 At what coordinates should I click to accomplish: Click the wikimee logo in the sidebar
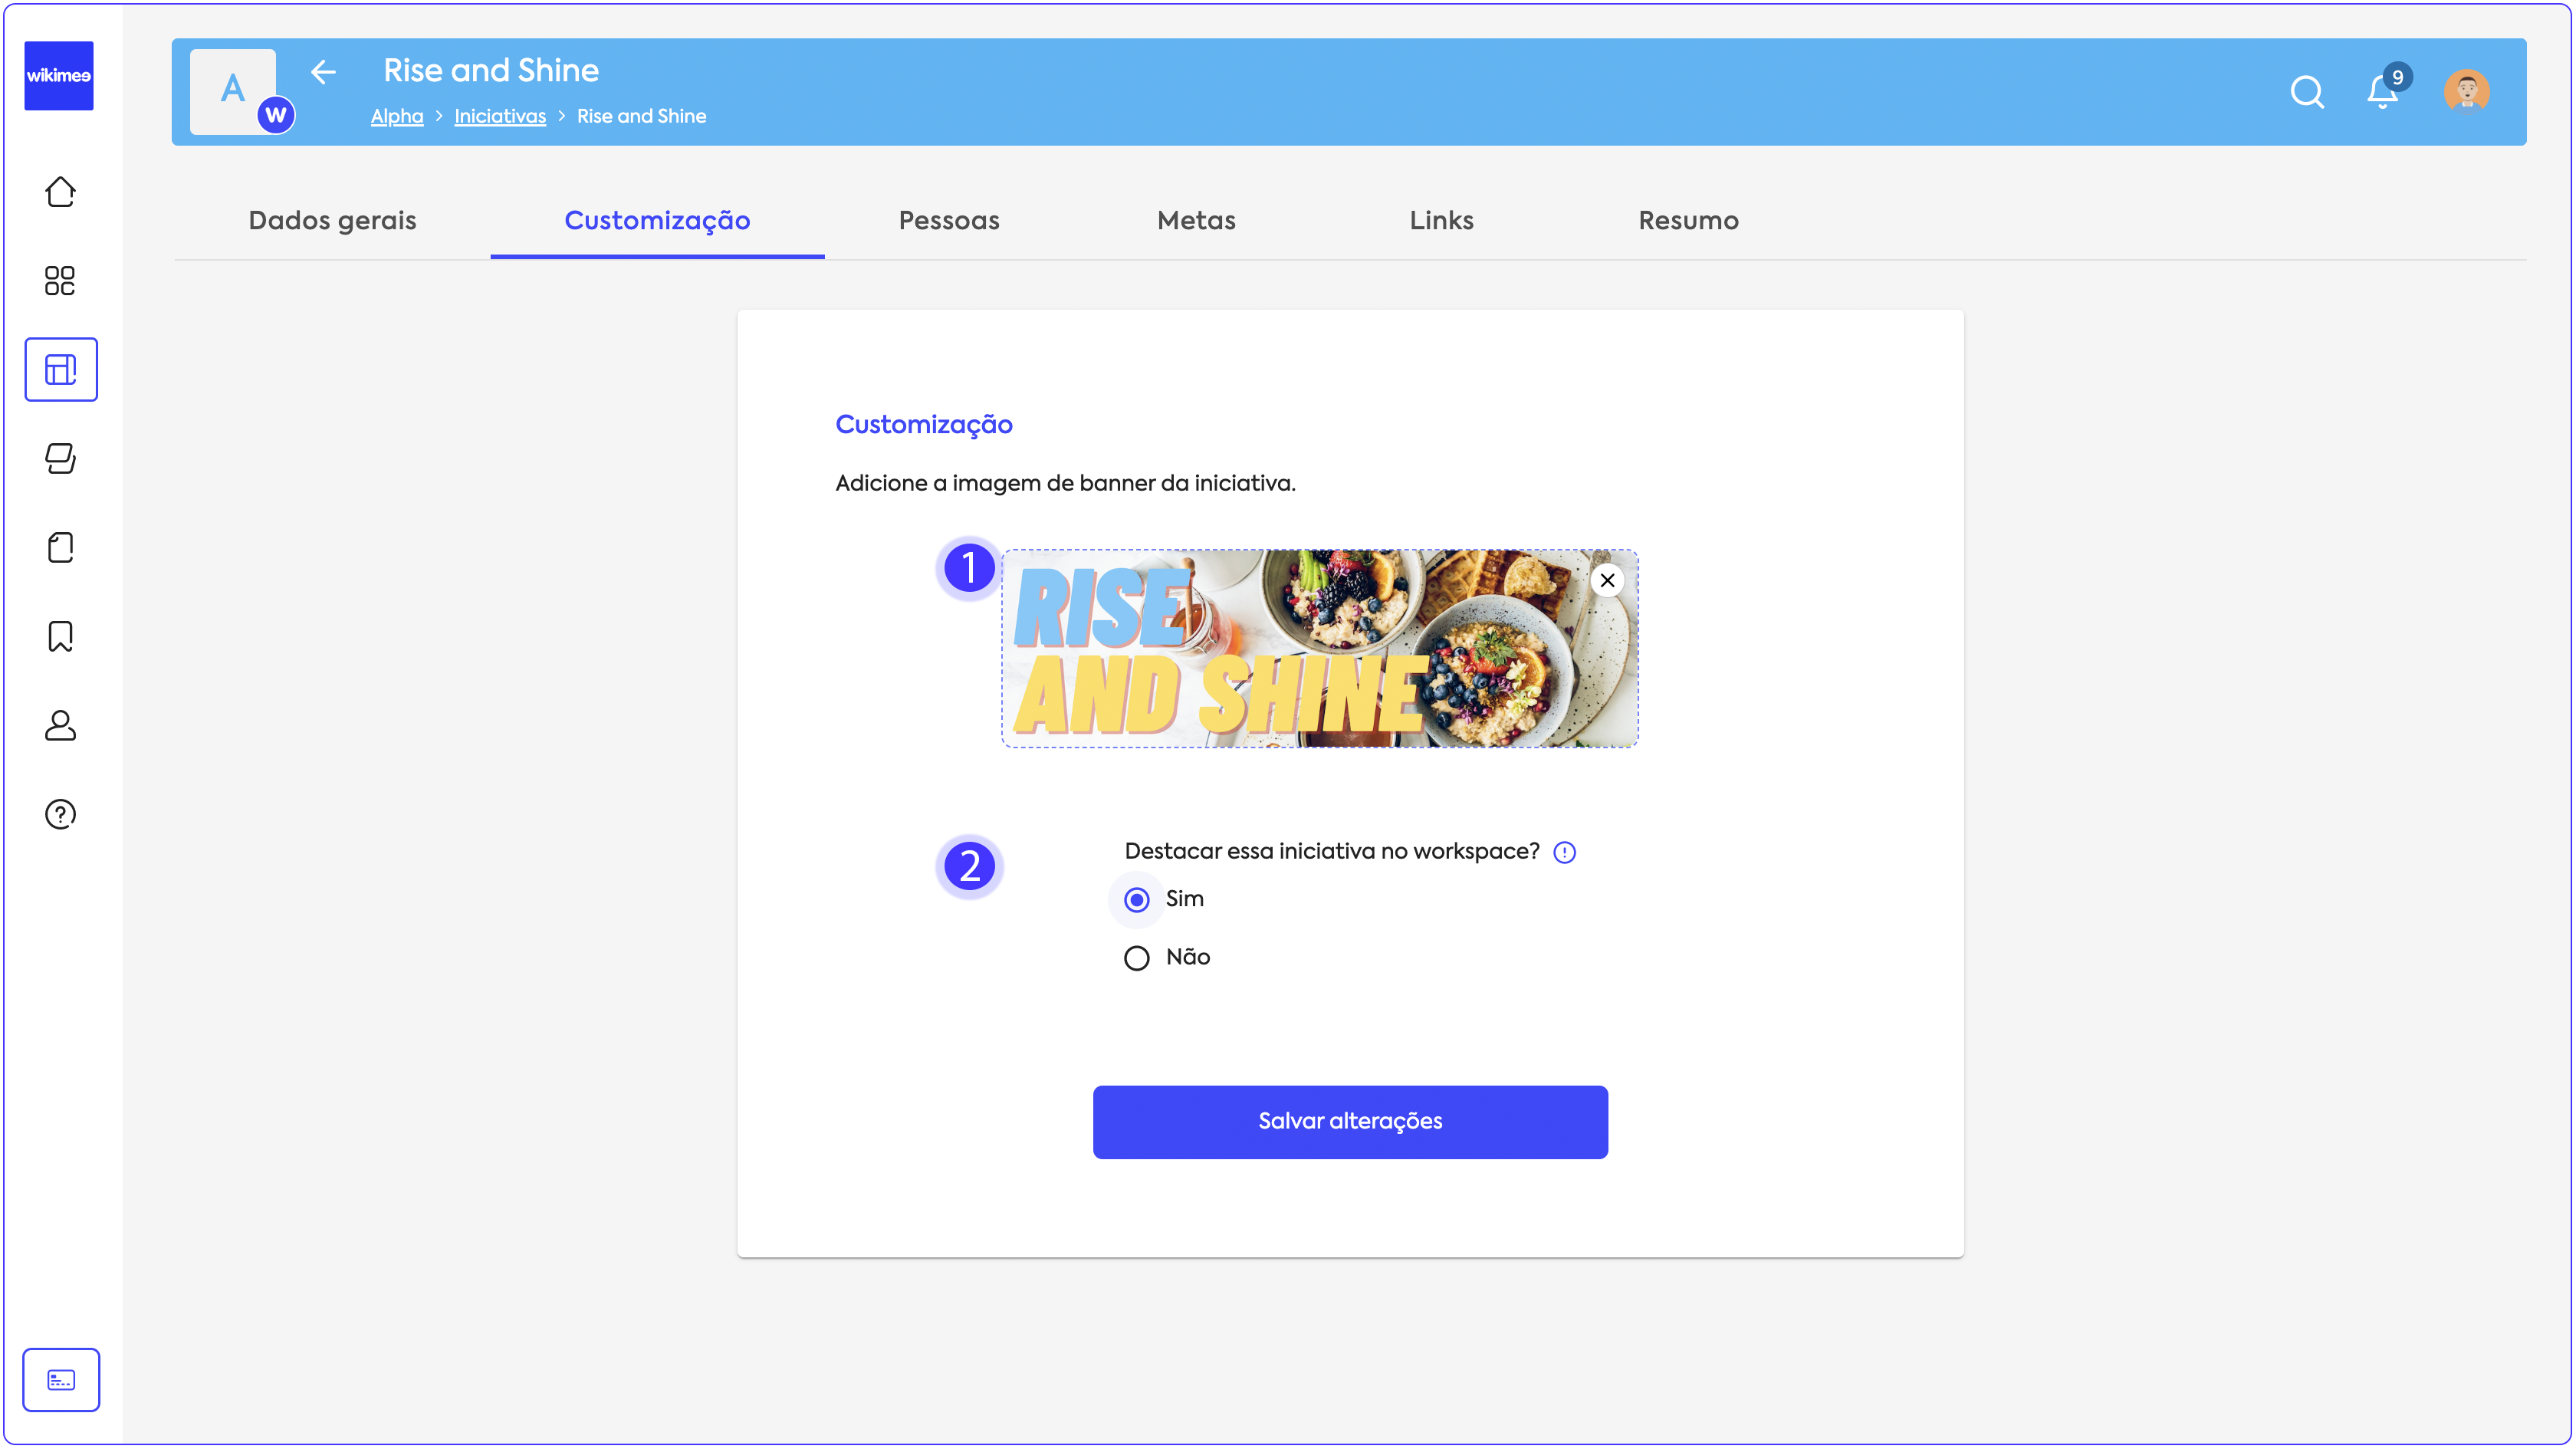pos(59,76)
